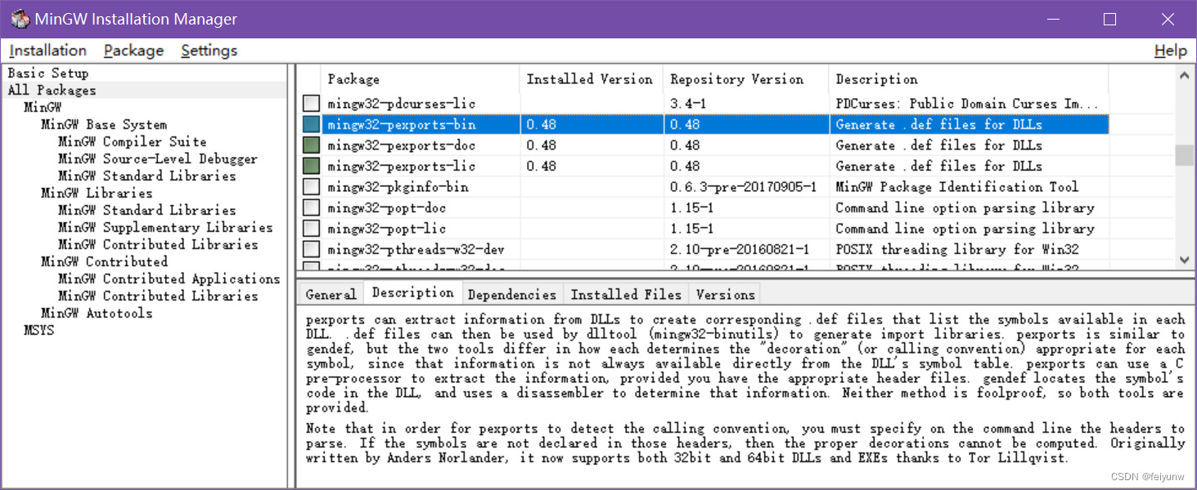Select the mingw32-pexports-bin package name
Screen dimensions: 1197x490
pos(401,125)
